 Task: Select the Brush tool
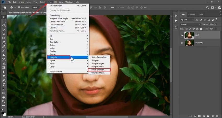[4, 51]
